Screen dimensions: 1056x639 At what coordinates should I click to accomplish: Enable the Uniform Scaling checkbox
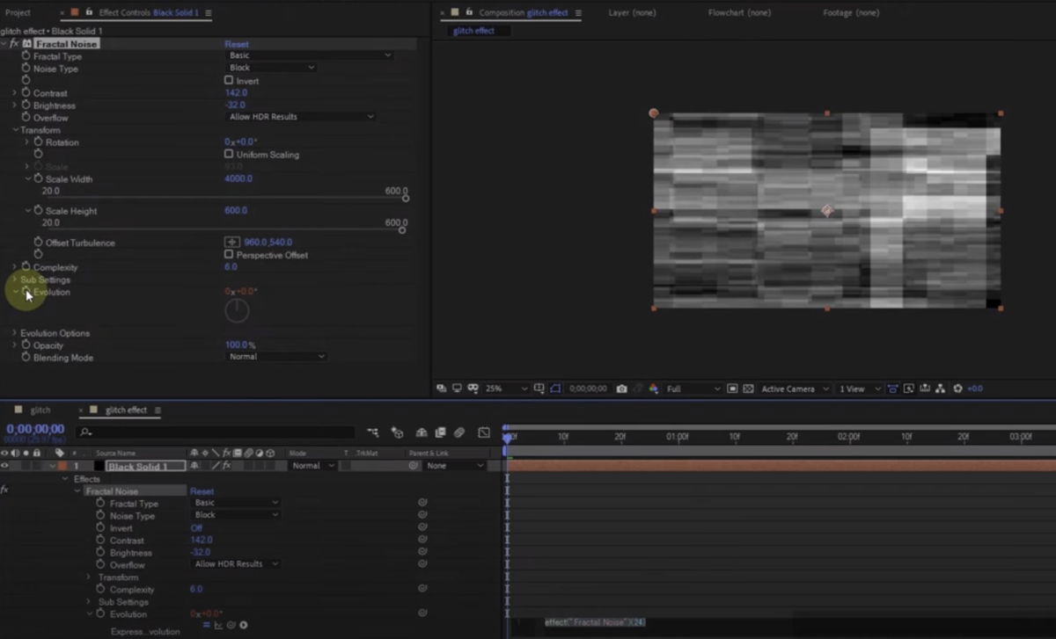point(229,154)
